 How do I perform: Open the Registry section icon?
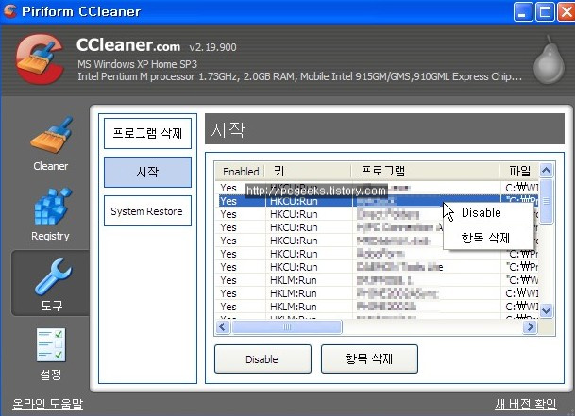(x=51, y=207)
